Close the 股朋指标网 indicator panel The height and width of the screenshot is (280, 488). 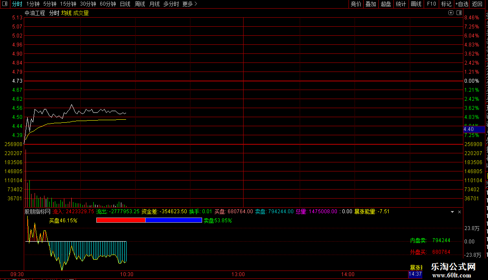pyautogui.click(x=459, y=212)
